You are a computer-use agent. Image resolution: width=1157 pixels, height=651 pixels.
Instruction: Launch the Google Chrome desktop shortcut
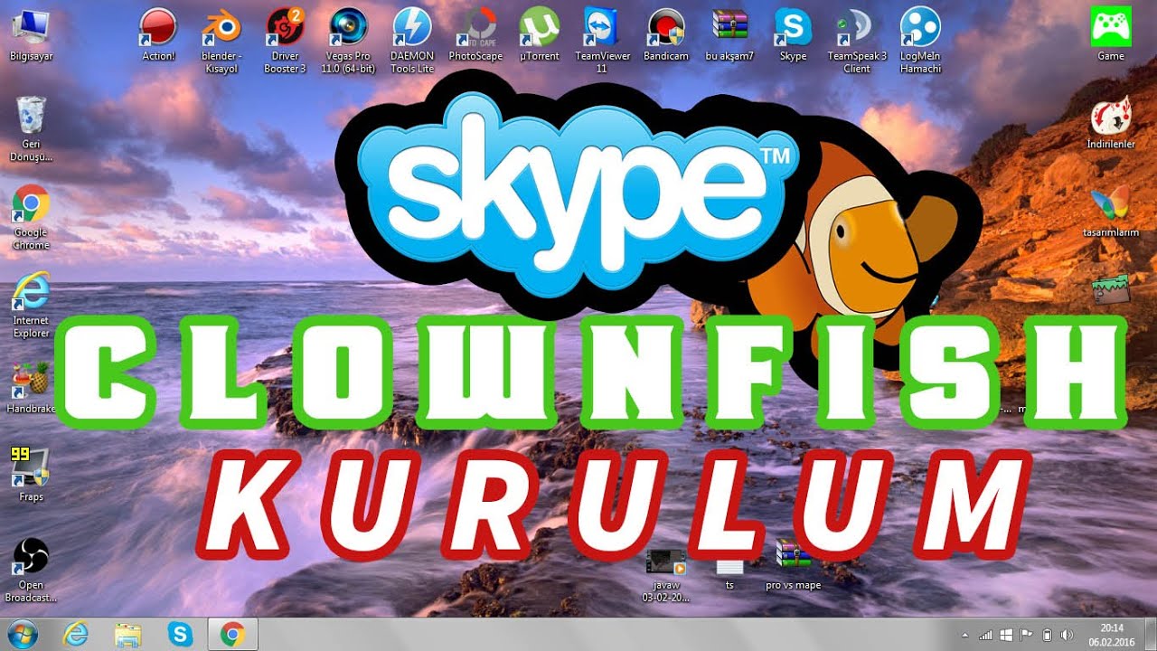(31, 217)
